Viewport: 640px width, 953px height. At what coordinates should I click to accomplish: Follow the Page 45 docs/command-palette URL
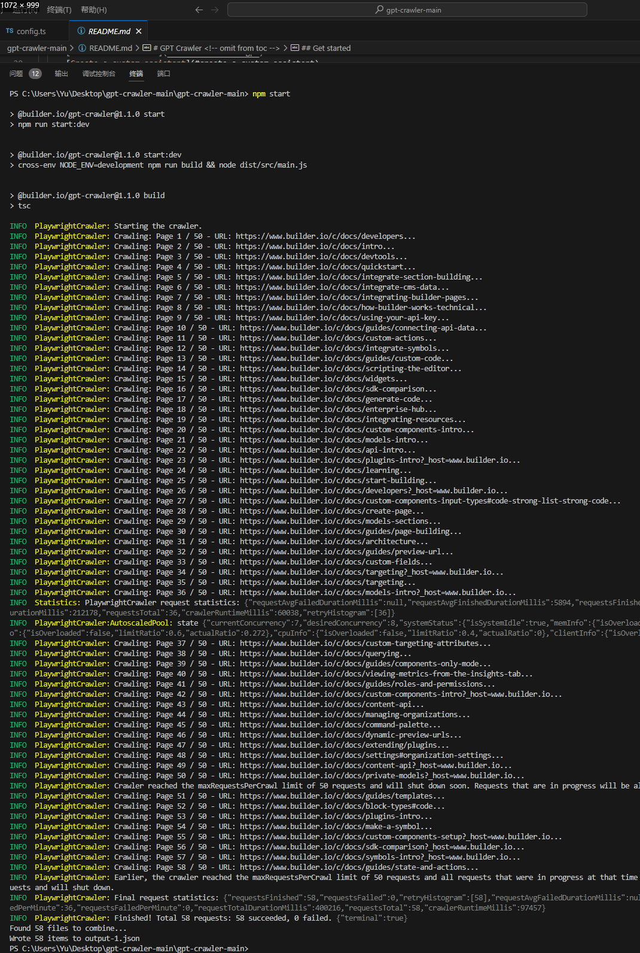[x=340, y=725]
